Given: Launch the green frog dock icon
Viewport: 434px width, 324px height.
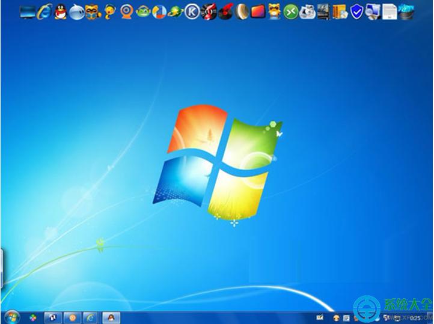Looking at the screenshot, I should [x=143, y=11].
